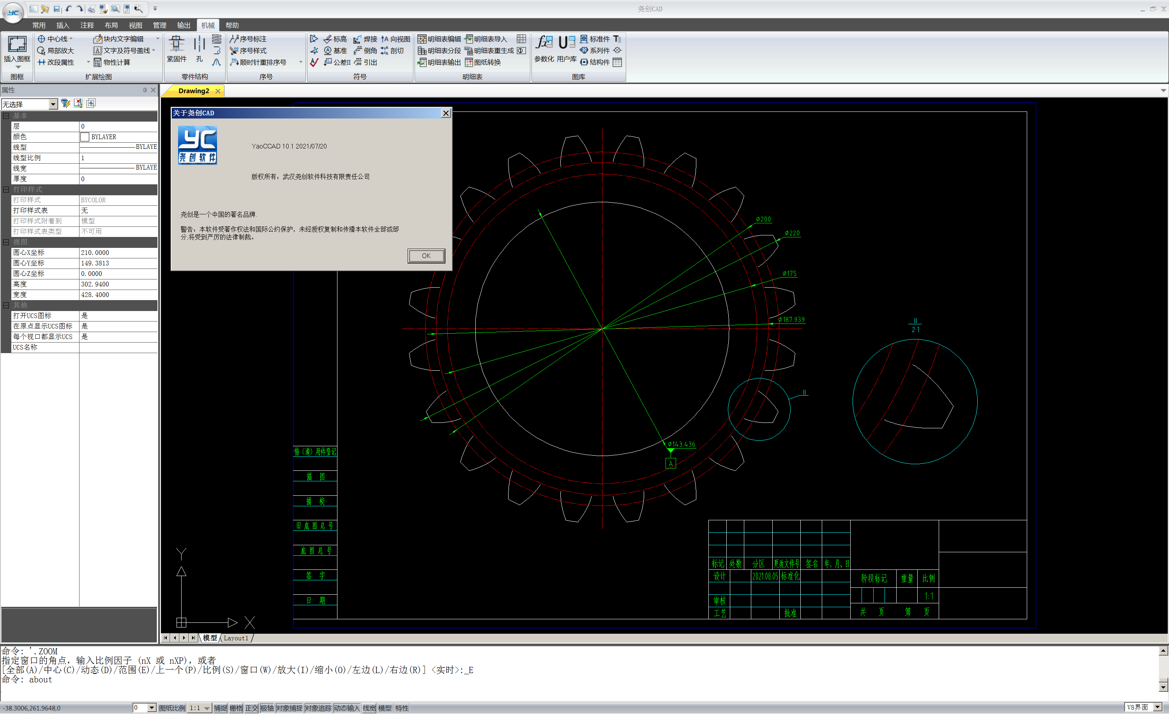
Task: Click the 线型比例 value field
Action: (118, 158)
